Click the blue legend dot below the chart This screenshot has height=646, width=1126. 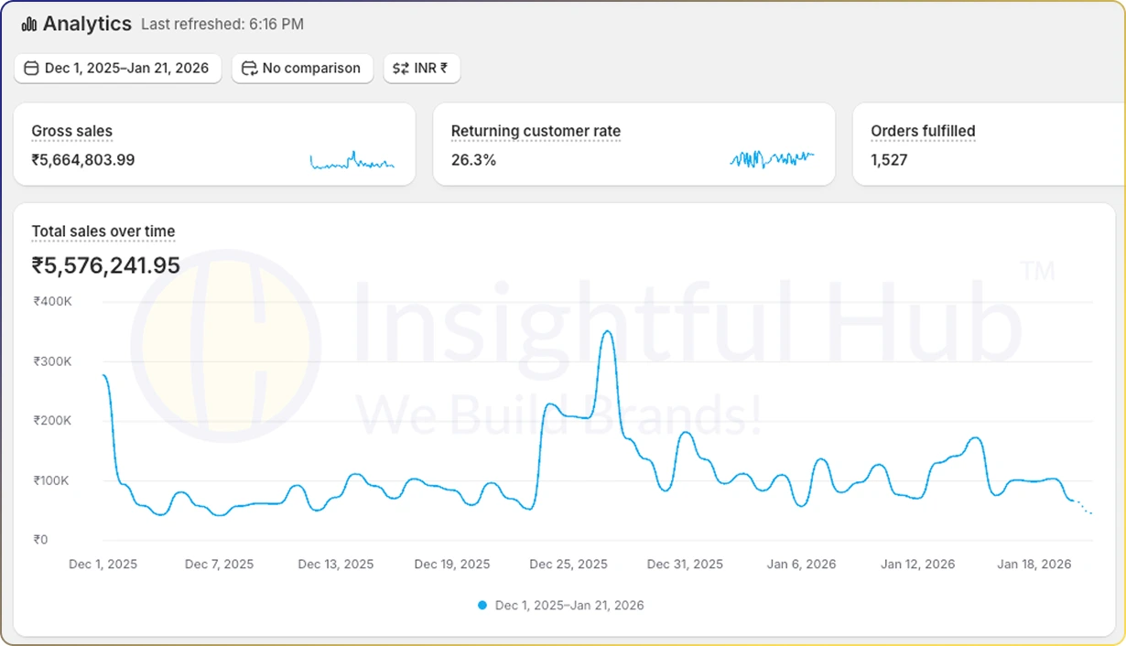(482, 605)
